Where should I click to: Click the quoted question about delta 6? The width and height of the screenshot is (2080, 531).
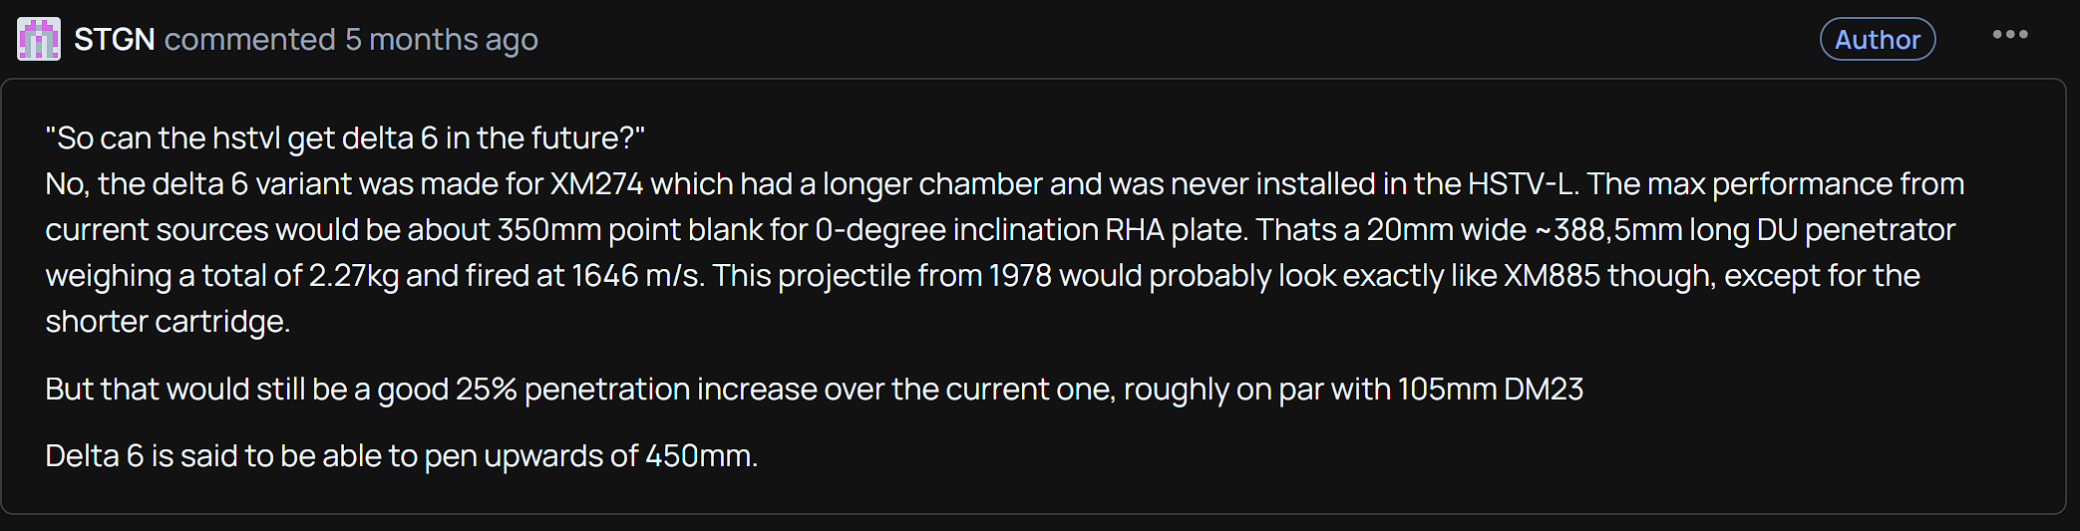click(345, 137)
